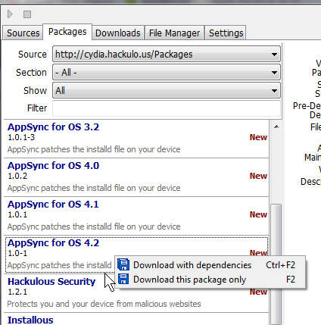Open the Settings tab

226,33
